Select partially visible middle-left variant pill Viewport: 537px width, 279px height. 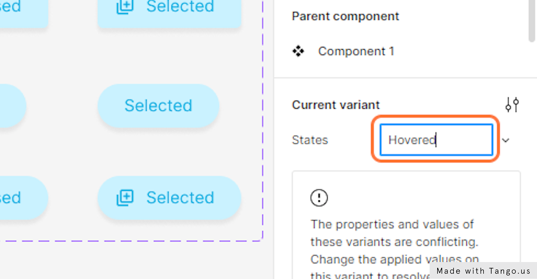tap(13, 106)
